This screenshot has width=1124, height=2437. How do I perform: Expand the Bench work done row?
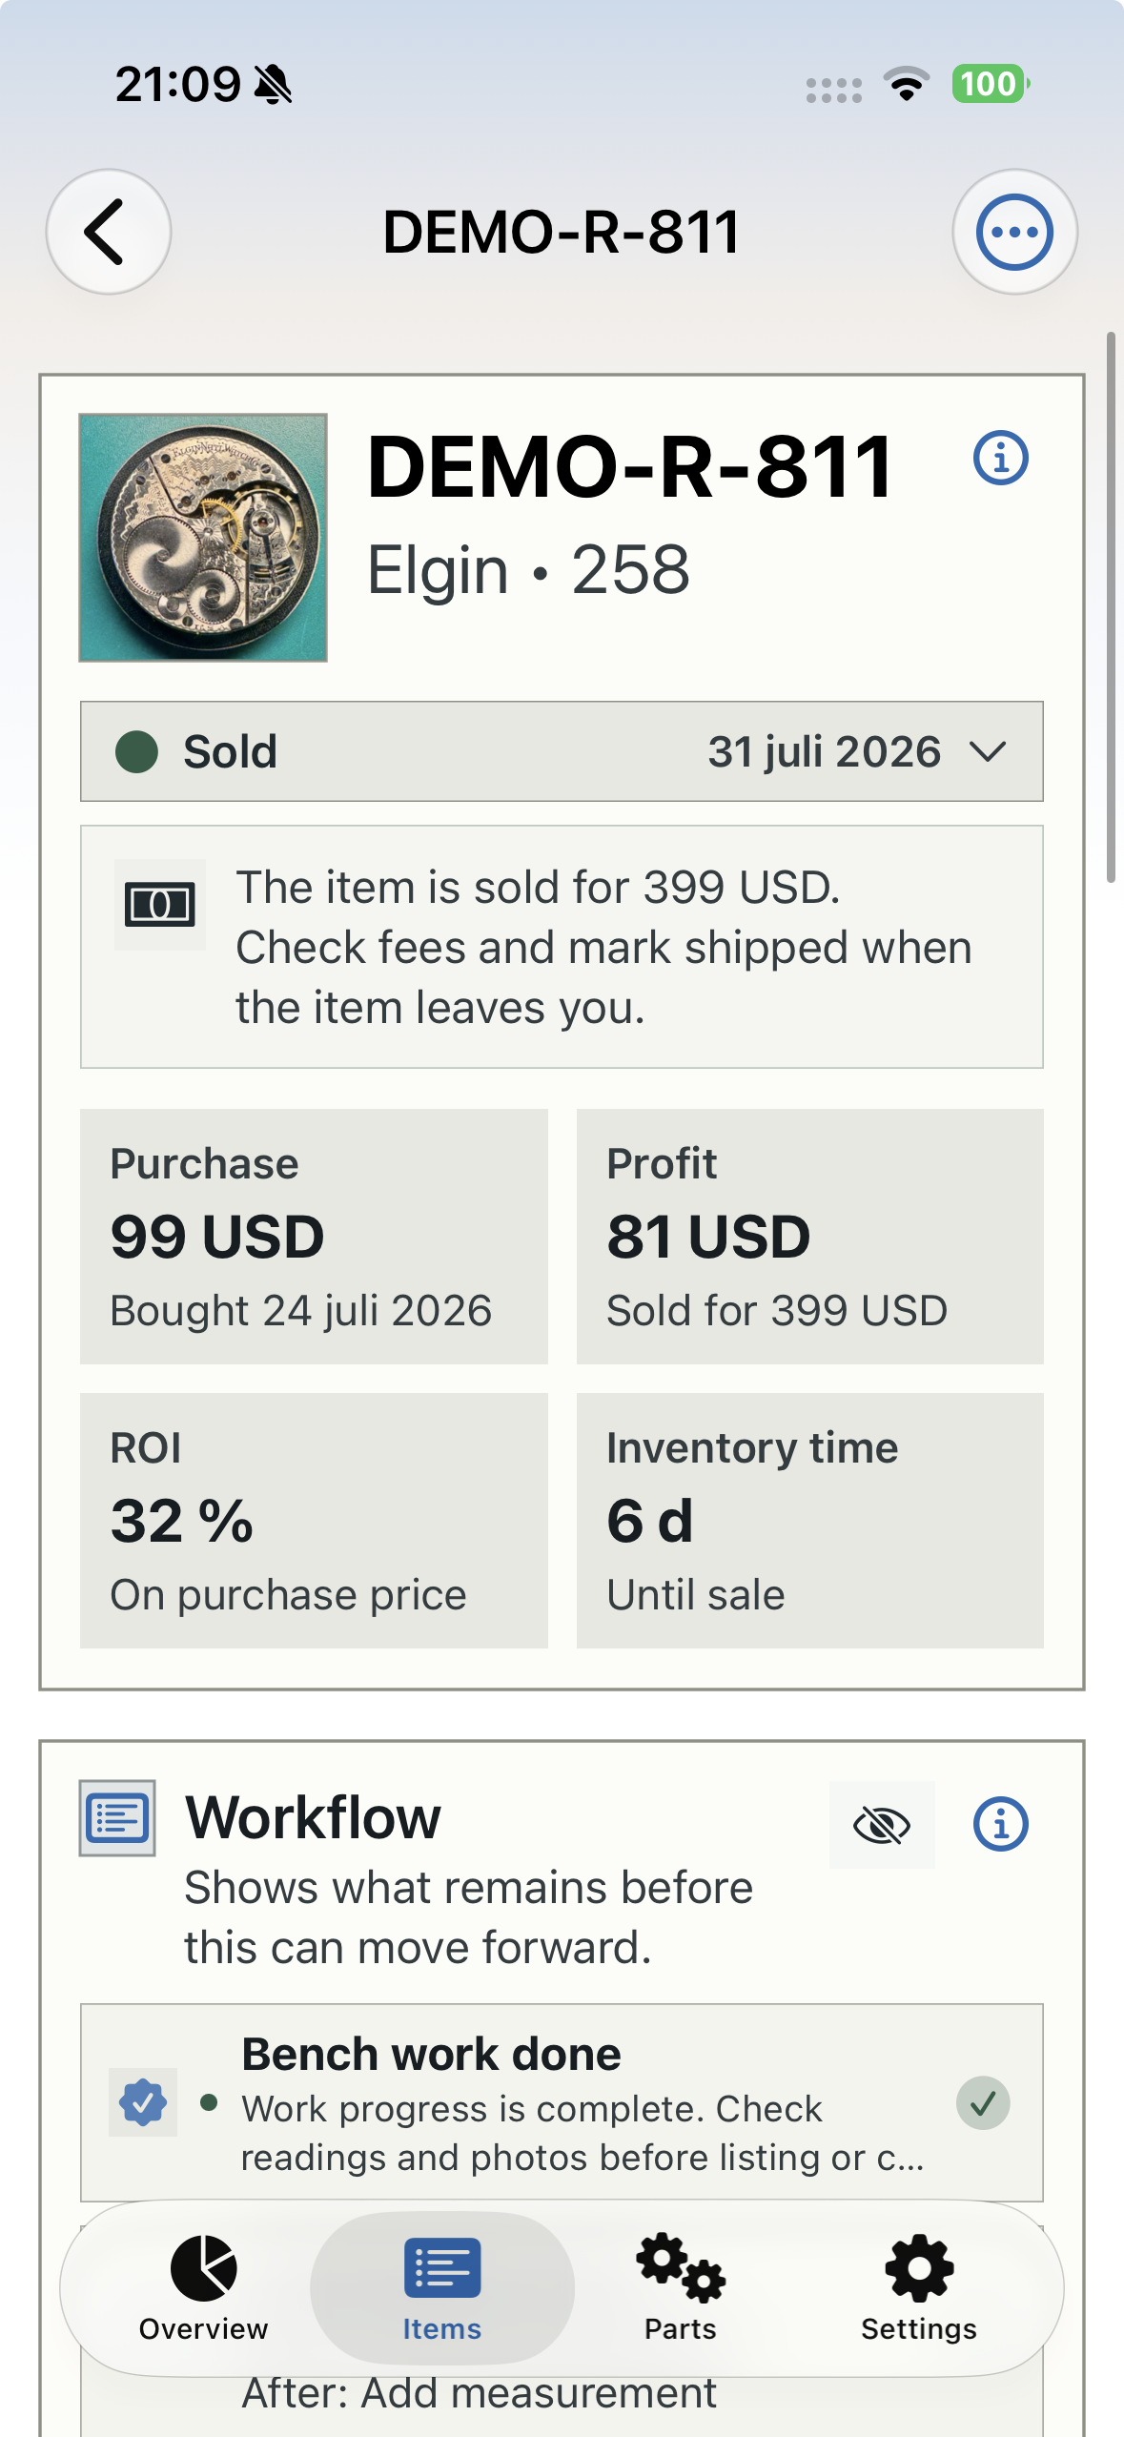coord(562,2102)
